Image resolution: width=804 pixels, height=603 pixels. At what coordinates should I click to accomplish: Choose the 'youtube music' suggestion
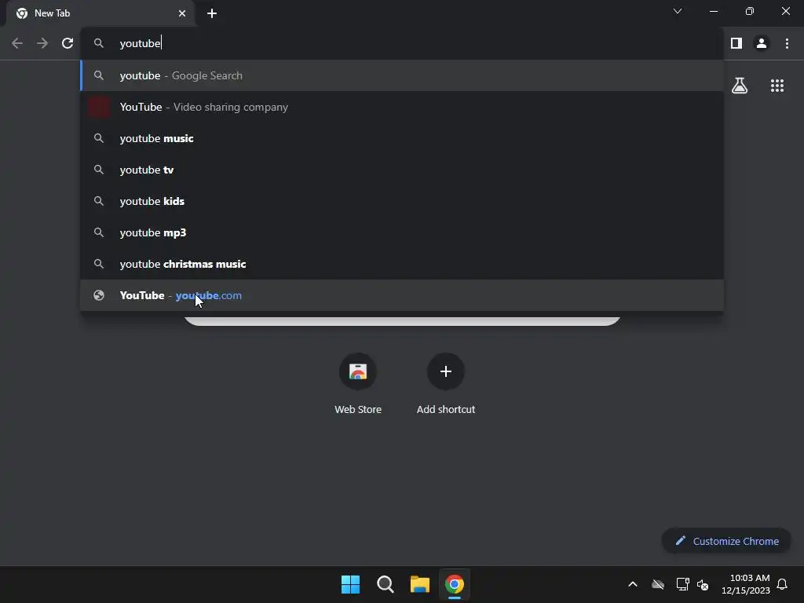point(402,138)
